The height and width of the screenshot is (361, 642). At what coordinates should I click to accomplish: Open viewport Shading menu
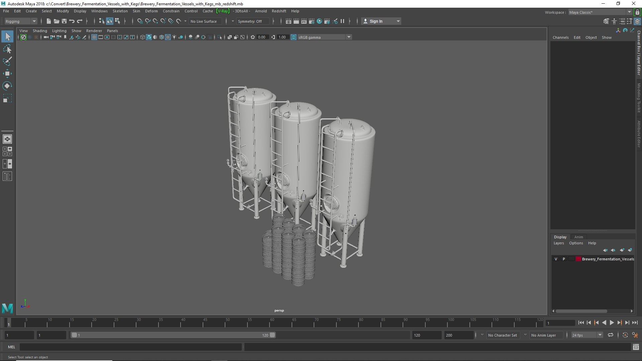[40, 31]
